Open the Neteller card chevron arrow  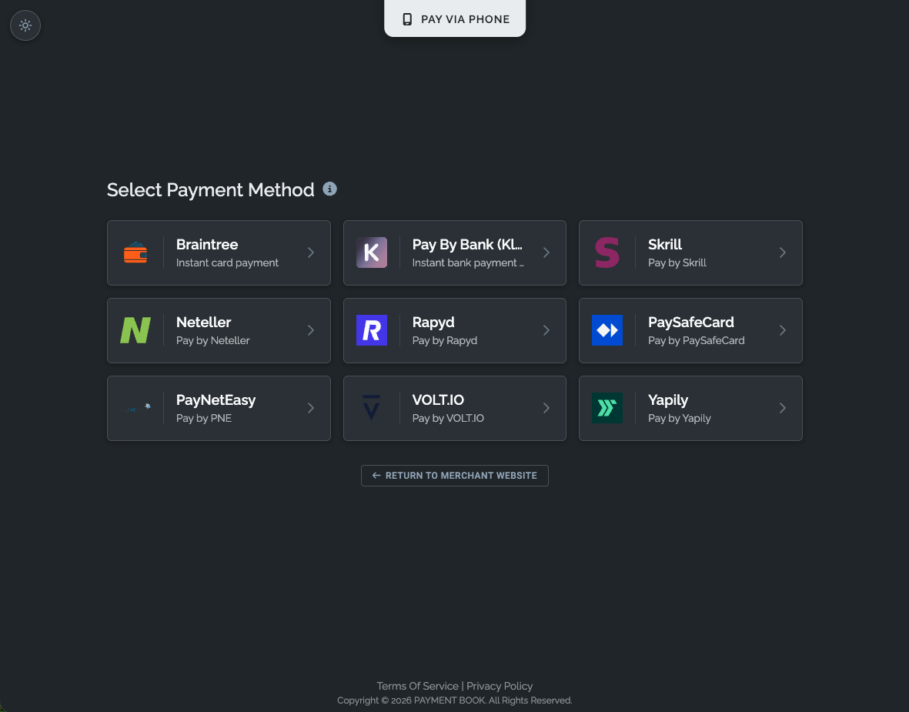(x=311, y=330)
